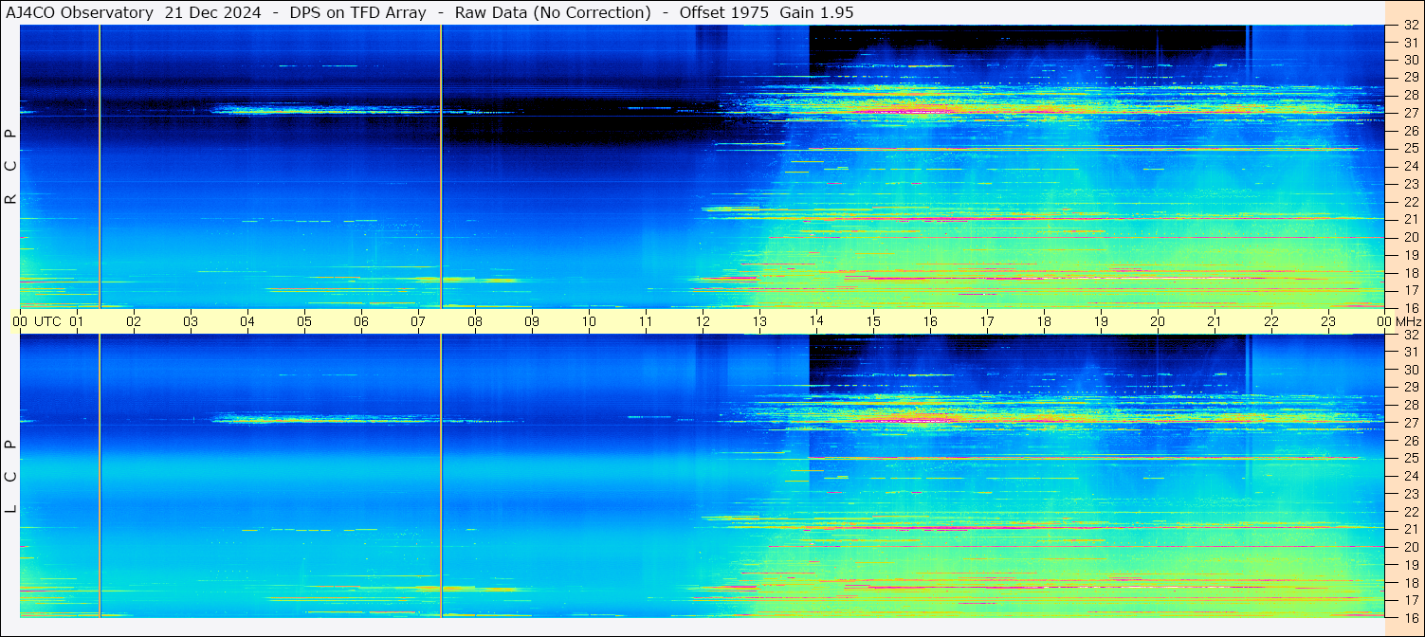Click the 27 MHz label of LCP panel
This screenshot has height=637, width=1425.
point(1410,423)
